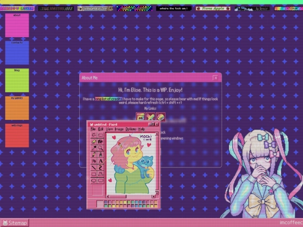The width and height of the screenshot is (303, 227).
Task: Open the pink about desktop icon
Action: click(17, 25)
